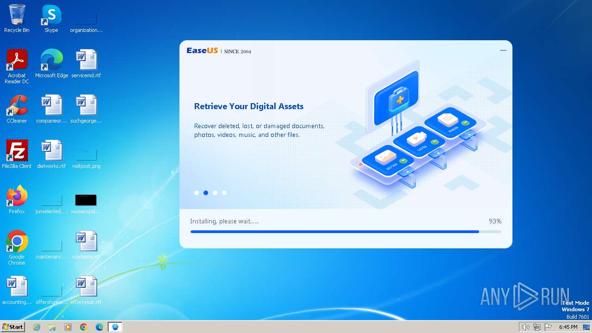592x333 pixels.
Task: Open Chrome from the taskbar
Action: click(84, 327)
